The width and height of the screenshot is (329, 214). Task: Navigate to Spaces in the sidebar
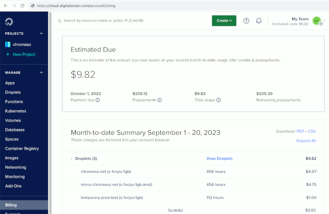(x=12, y=140)
